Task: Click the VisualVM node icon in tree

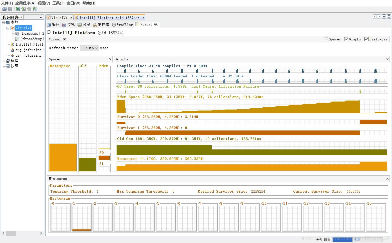Action: (x=13, y=28)
